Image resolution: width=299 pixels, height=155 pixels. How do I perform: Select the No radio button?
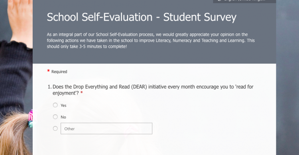pos(55,117)
